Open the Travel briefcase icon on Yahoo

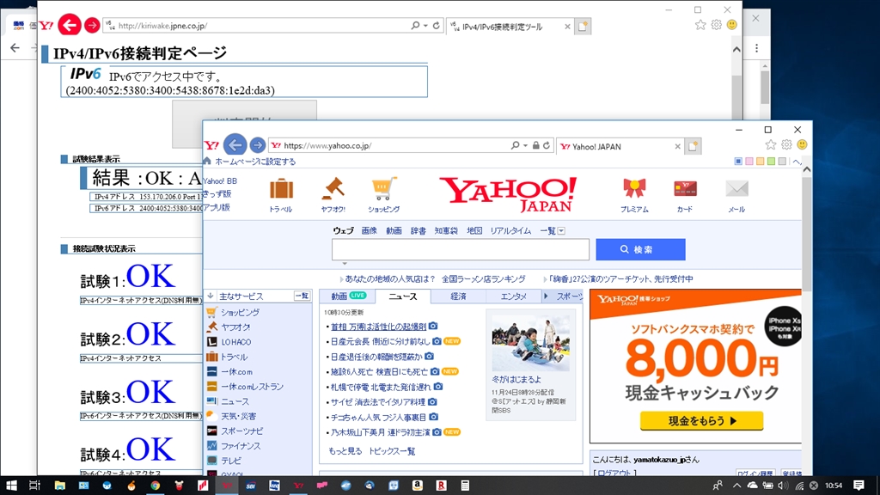coord(281,189)
